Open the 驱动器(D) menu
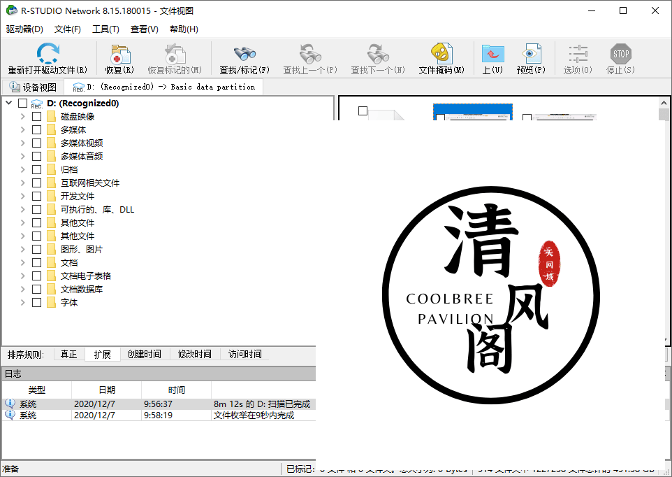The height and width of the screenshot is (477, 672). (x=24, y=29)
